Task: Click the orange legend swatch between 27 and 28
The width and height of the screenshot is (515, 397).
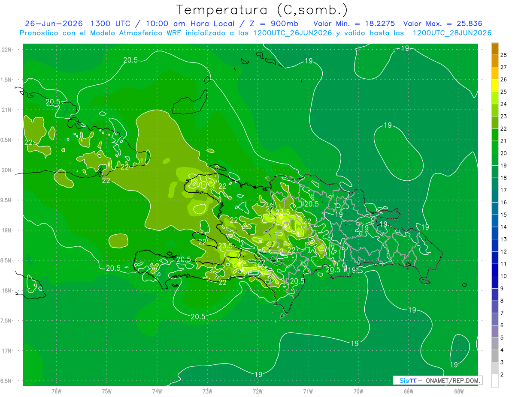Action: pyautogui.click(x=495, y=61)
